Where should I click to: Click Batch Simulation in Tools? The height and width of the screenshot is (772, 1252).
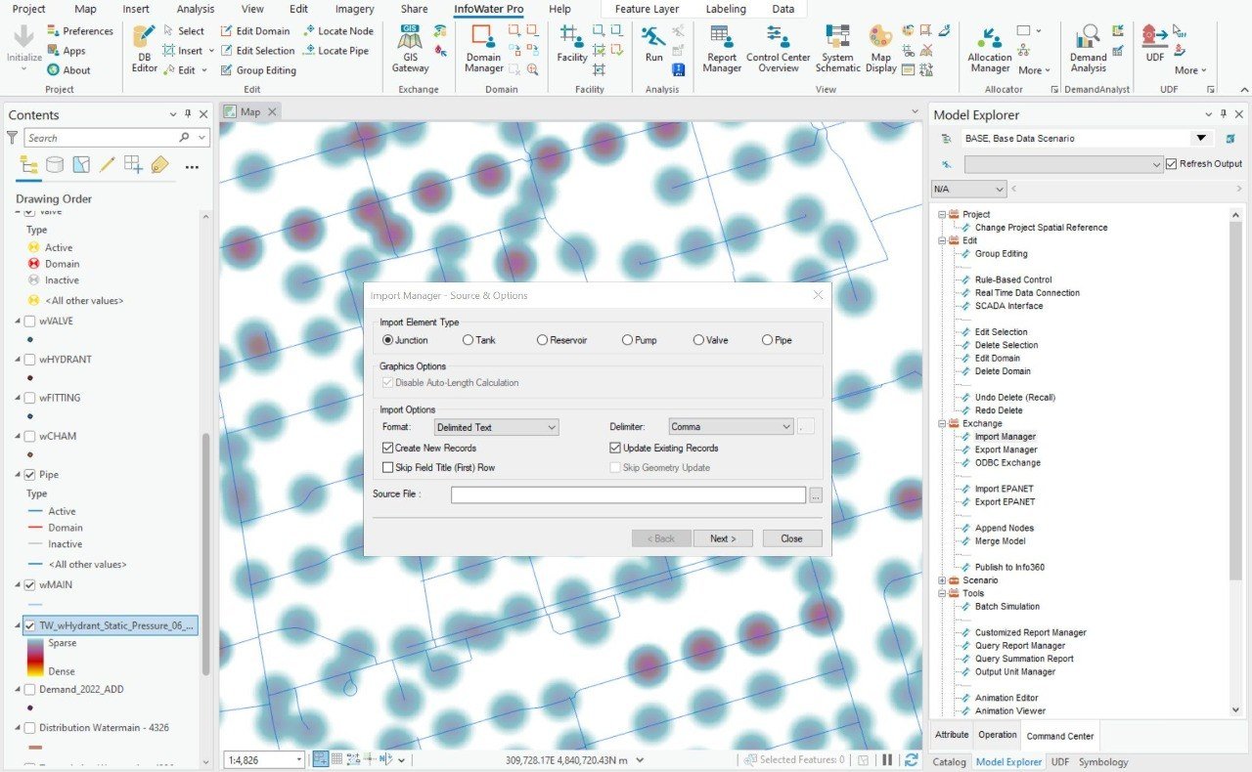click(x=1007, y=607)
